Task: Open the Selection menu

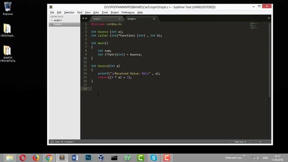Action: [x=69, y=13]
